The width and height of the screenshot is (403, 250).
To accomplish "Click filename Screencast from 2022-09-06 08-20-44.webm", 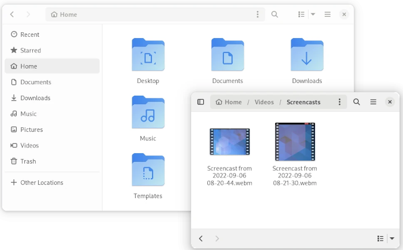I will (x=230, y=176).
